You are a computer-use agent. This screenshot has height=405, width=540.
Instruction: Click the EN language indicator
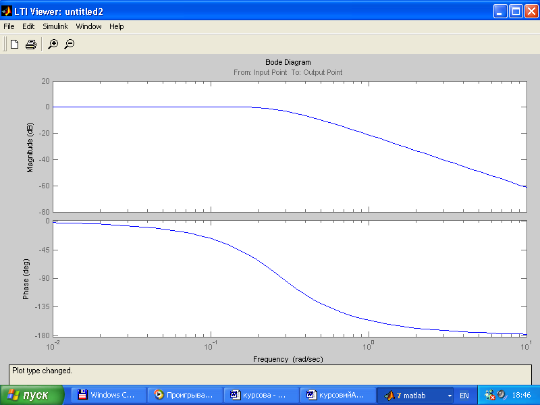[x=464, y=396]
